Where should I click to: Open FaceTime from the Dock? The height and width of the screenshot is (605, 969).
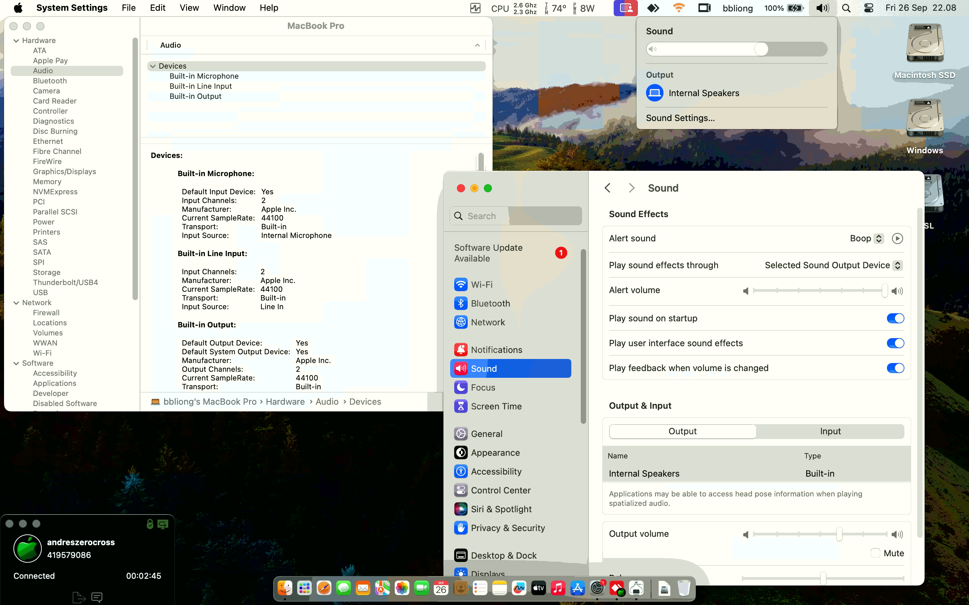pyautogui.click(x=422, y=588)
